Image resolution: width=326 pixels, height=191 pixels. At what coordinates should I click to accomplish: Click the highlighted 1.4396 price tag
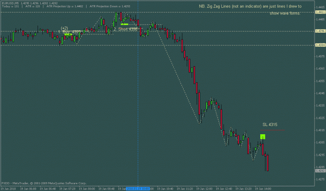coord(320,31)
